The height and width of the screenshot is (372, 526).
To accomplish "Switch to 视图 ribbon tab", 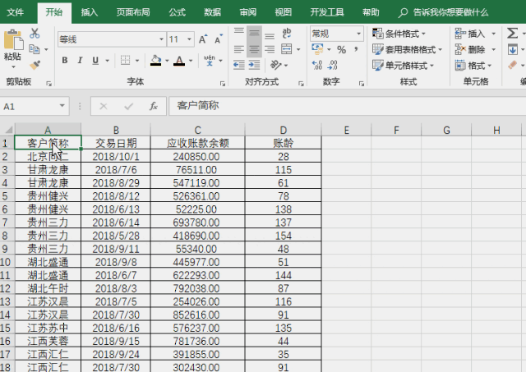I will tap(283, 12).
